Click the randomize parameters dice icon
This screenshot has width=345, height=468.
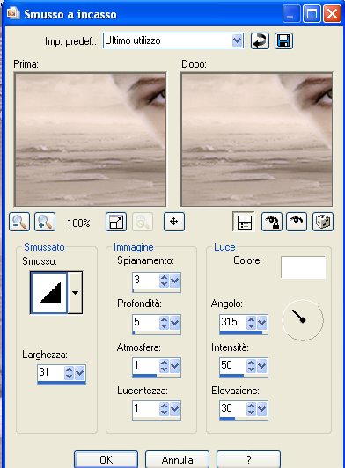point(323,222)
